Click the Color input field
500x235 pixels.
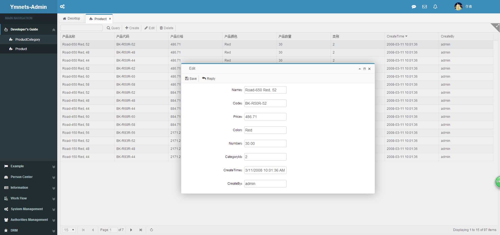coord(265,130)
